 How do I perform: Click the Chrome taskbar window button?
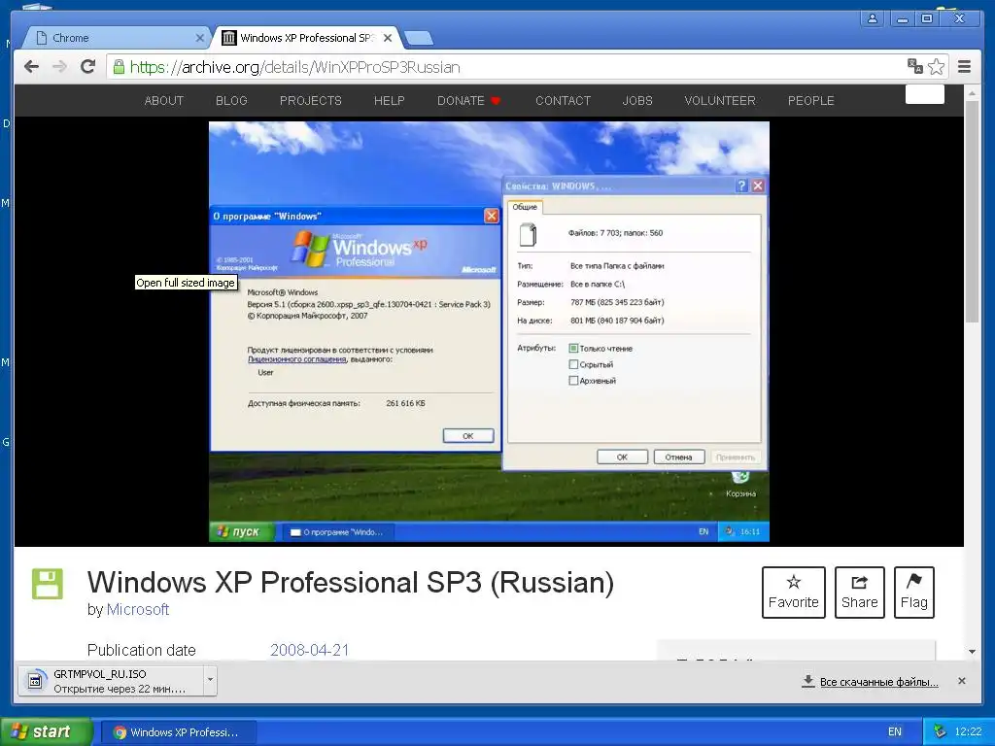click(x=180, y=732)
